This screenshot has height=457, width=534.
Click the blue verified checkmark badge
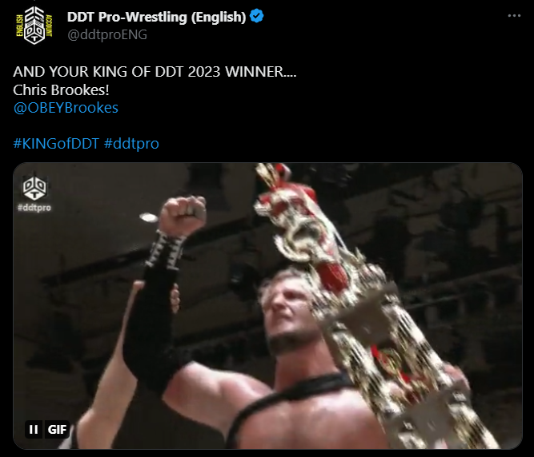256,16
